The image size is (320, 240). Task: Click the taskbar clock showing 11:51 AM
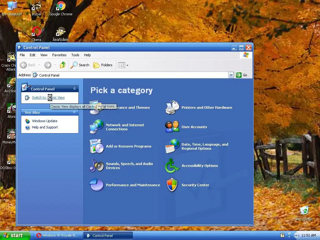point(308,236)
